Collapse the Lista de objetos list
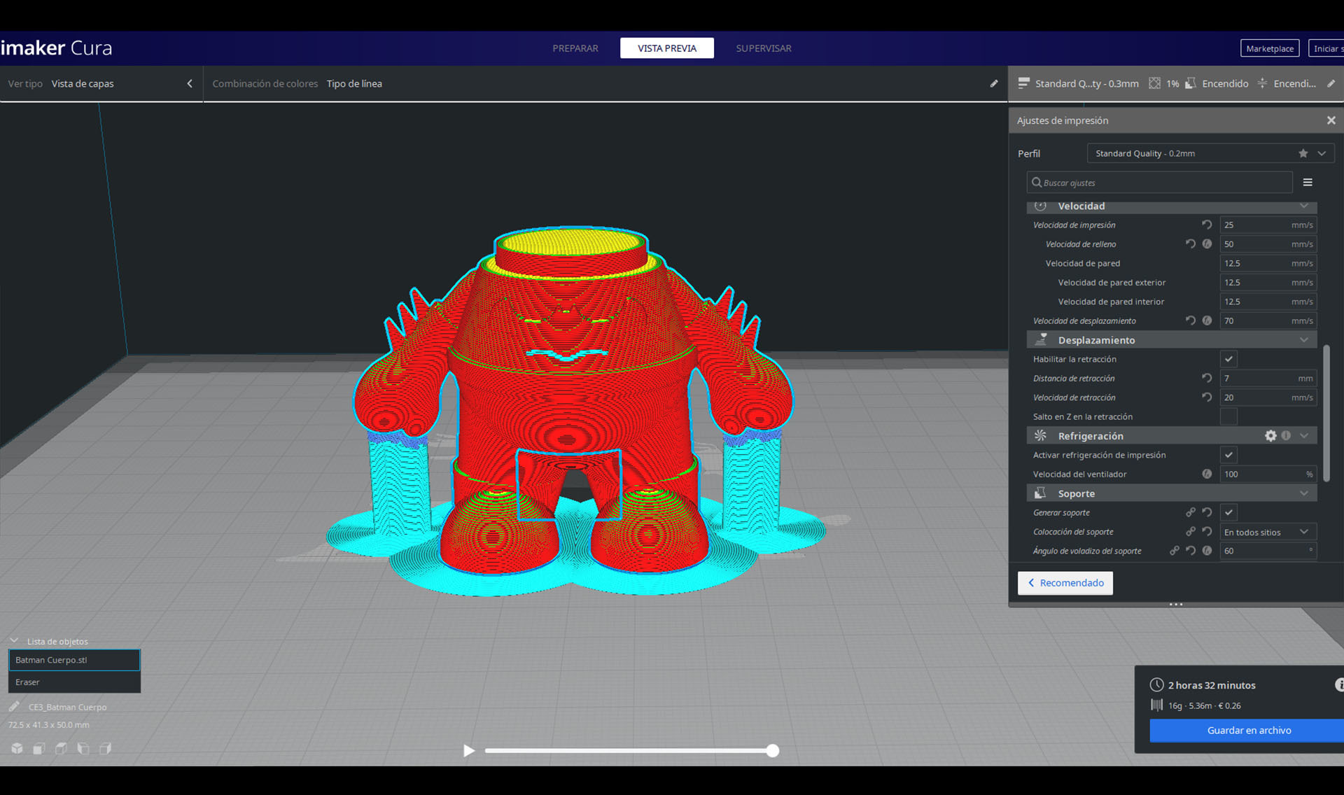This screenshot has height=795, width=1344. point(14,641)
